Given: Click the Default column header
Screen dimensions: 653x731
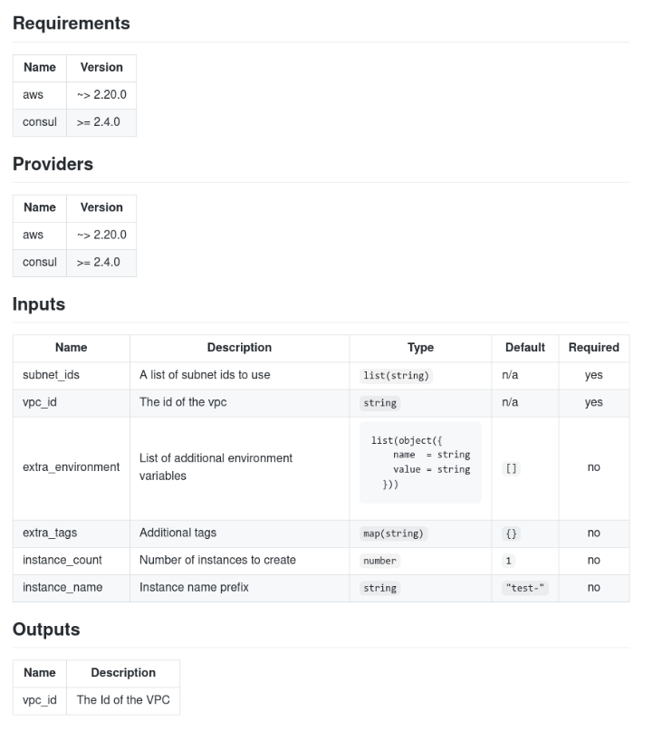Looking at the screenshot, I should [x=524, y=348].
